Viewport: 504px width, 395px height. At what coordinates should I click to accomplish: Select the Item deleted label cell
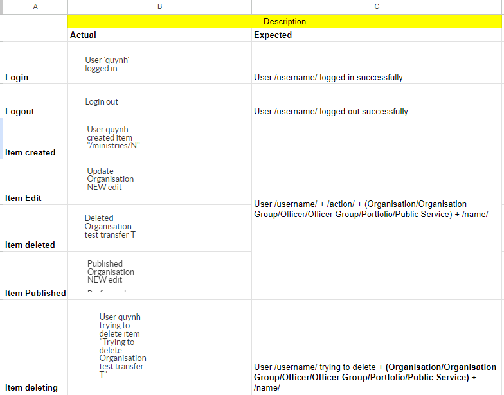click(35, 228)
